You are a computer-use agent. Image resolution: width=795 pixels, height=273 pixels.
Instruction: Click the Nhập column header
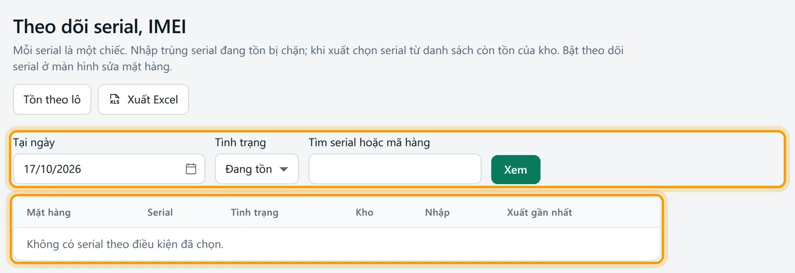[x=437, y=212]
